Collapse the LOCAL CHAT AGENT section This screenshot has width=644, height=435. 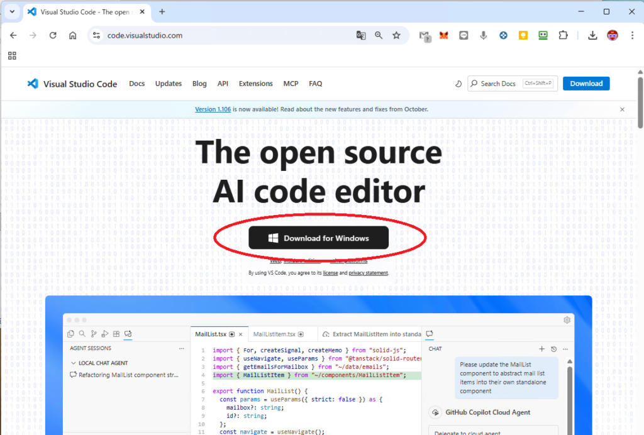(x=74, y=363)
